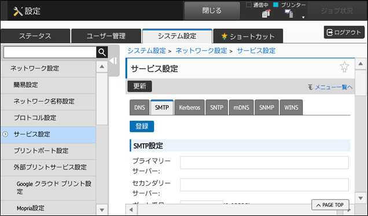Select ネットワーク設定 in sidebar
The height and width of the screenshot is (216, 368).
click(48, 69)
